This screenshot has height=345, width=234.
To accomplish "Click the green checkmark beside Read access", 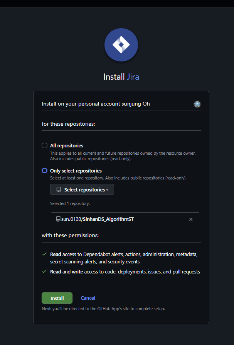I will (44, 254).
